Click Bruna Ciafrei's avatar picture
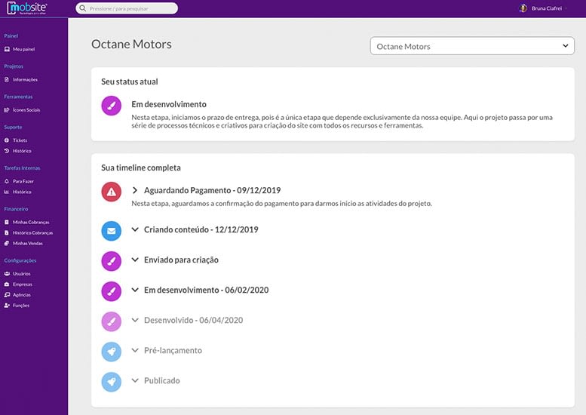 [x=523, y=8]
